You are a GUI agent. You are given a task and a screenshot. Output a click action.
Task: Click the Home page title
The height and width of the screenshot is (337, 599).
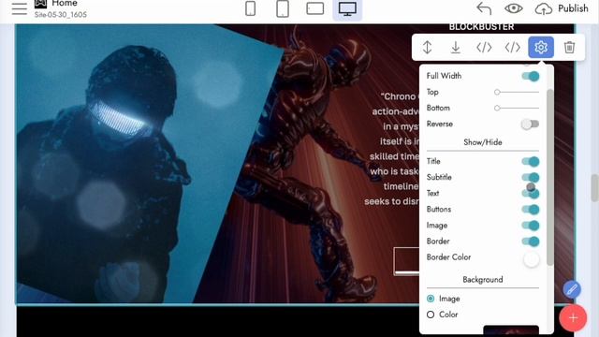[x=65, y=4]
